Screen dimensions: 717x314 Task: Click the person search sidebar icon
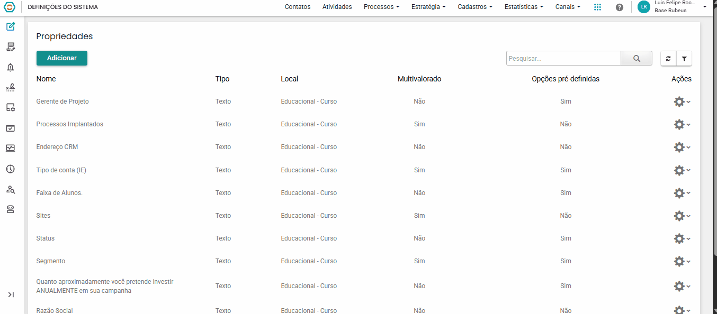click(x=11, y=189)
